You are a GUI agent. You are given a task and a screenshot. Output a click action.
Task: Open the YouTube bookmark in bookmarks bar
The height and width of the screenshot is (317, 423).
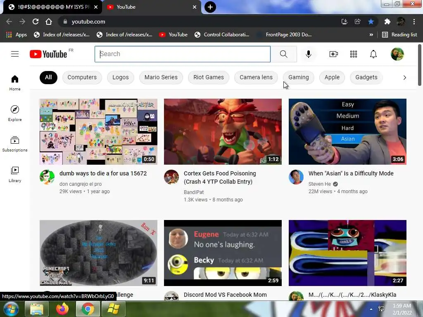click(x=173, y=35)
